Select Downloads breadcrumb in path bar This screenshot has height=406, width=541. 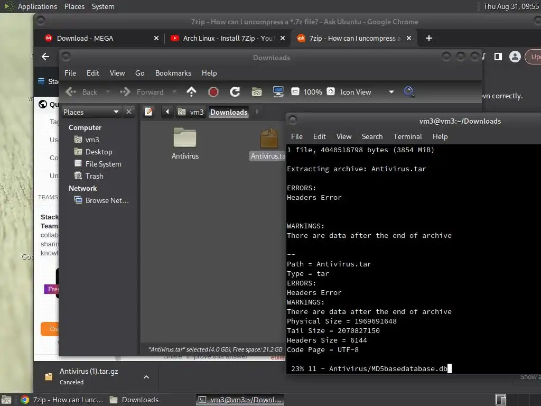tap(229, 112)
